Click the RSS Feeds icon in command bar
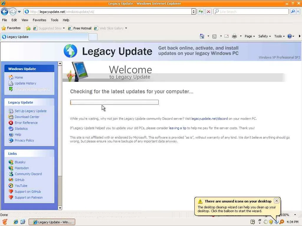Screen dimensions: 302x226 (x=214, y=36)
